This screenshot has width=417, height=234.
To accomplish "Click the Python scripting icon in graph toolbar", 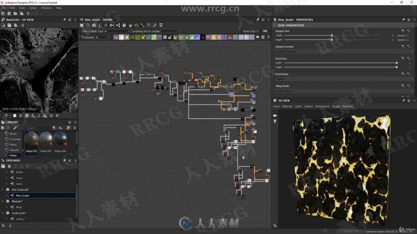I will point(130,25).
